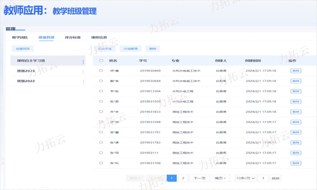Image resolution: width=317 pixels, height=190 pixels.
Task: Switch to the 班级管理 tab
Action: pos(46,38)
